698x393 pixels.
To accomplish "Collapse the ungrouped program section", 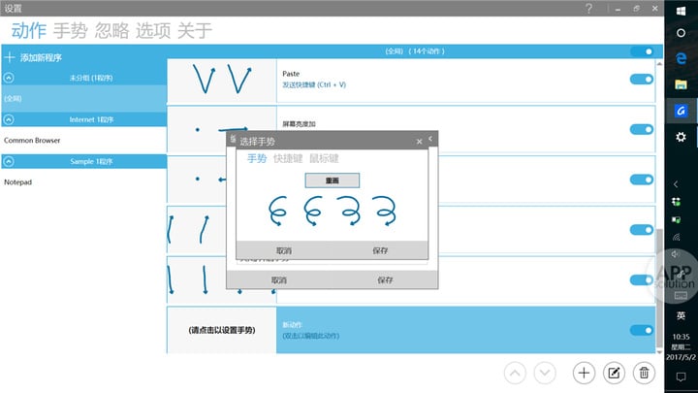I will (9, 78).
